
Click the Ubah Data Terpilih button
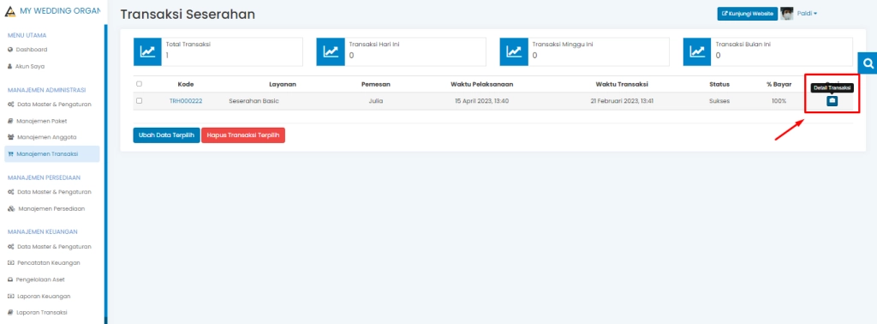click(167, 135)
